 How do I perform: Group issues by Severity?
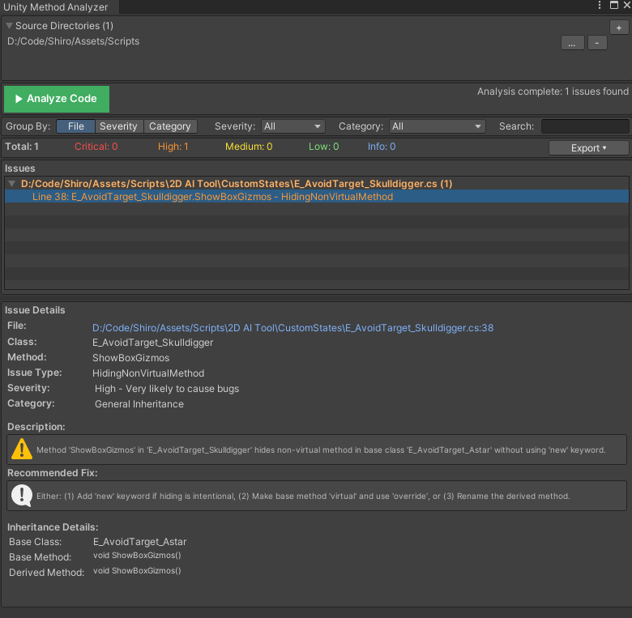tap(118, 126)
